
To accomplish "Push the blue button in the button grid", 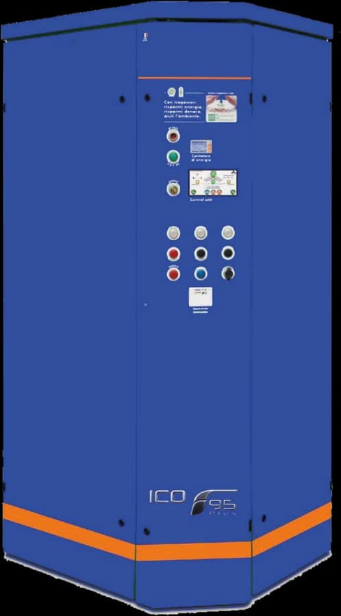I will [201, 273].
